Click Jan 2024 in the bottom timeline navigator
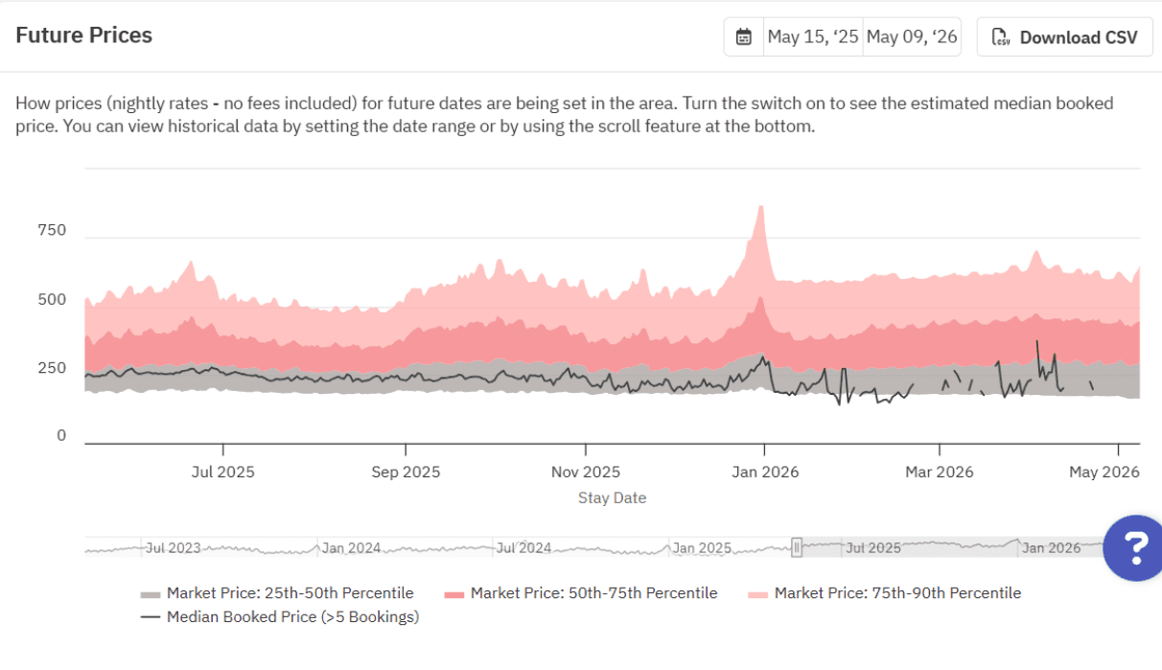Screen dimensions: 1162x670 (351, 548)
